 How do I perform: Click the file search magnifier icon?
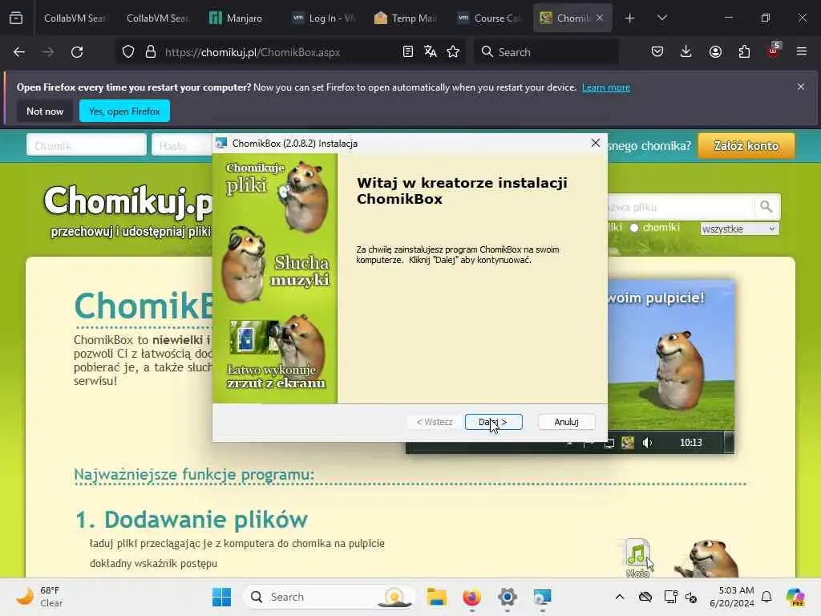coord(766,207)
